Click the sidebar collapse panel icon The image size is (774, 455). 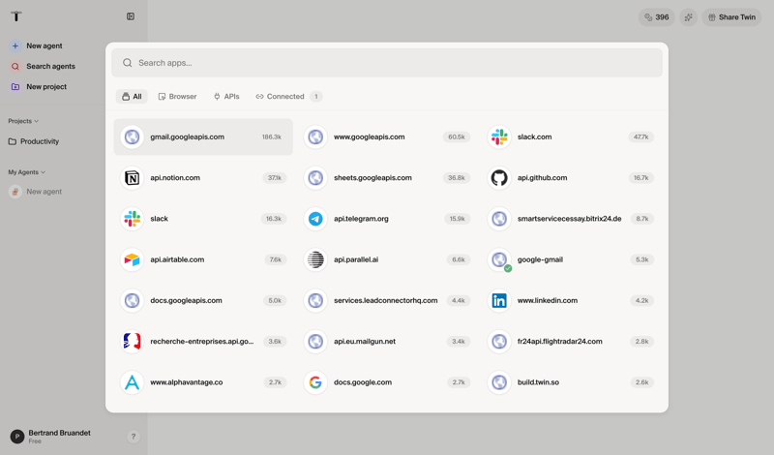131,16
